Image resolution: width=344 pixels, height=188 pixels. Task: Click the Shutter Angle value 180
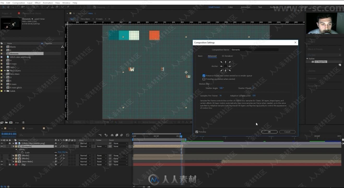tap(221, 88)
